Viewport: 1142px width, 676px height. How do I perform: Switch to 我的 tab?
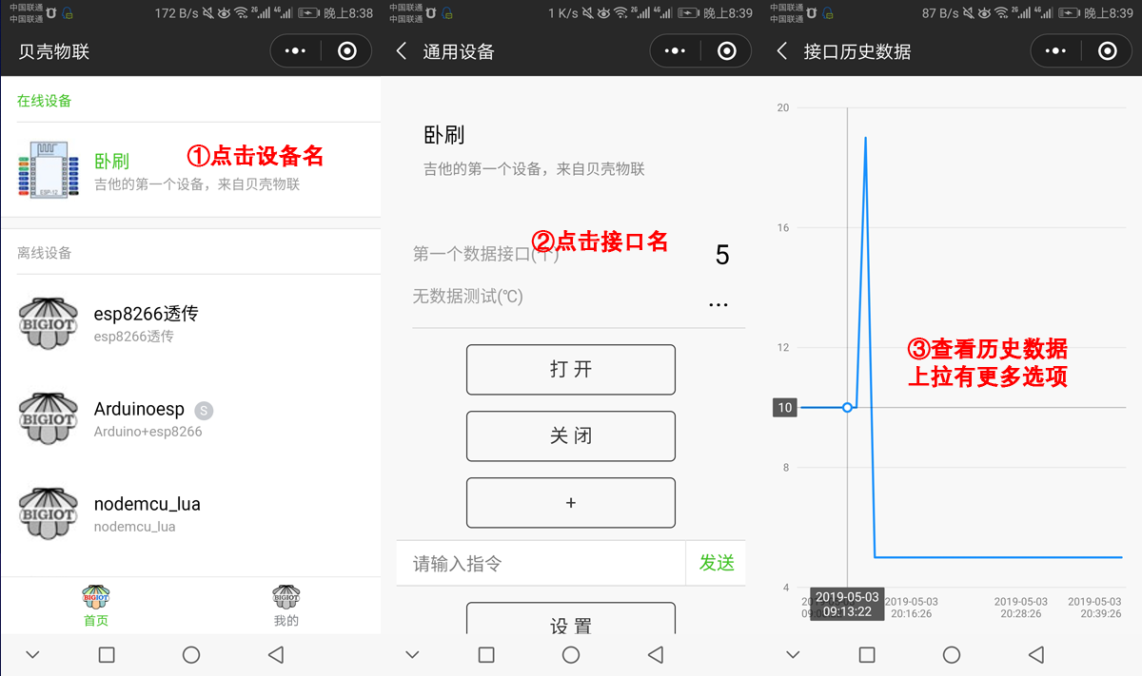point(285,606)
